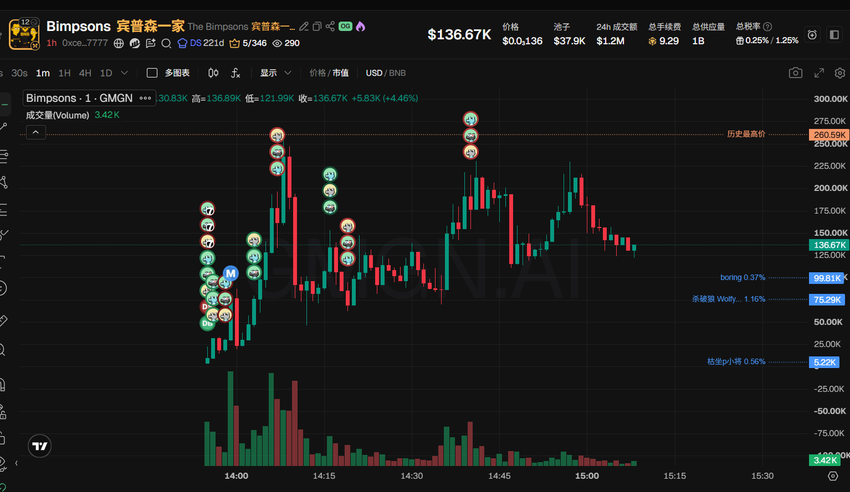Open the time axis settings hexagon icon
Image resolution: width=850 pixels, height=492 pixels.
tap(833, 476)
